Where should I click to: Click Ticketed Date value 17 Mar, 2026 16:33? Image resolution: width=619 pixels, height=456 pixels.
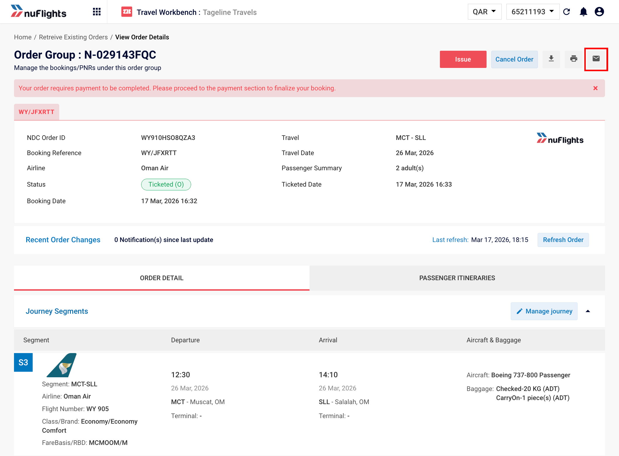(x=424, y=184)
